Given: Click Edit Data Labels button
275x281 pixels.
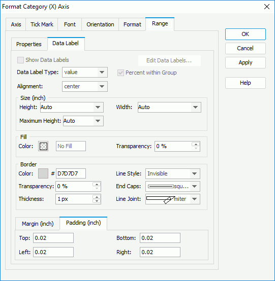Looking at the screenshot, I should (x=169, y=60).
